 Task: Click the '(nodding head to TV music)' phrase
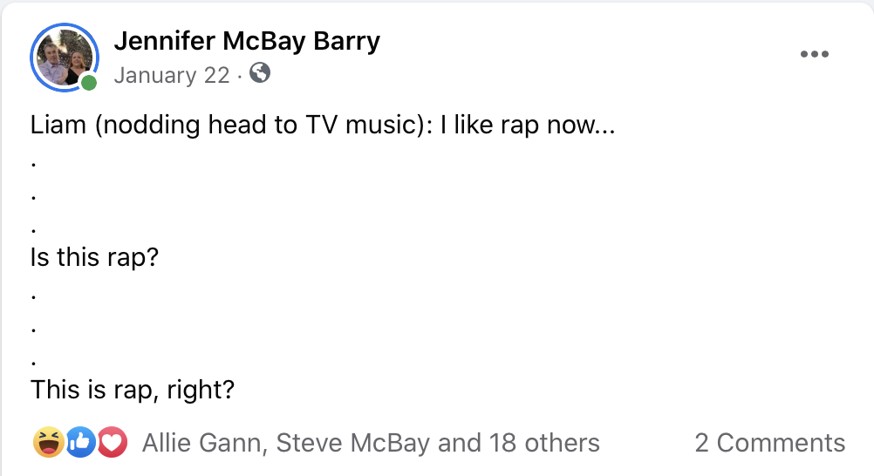265,126
